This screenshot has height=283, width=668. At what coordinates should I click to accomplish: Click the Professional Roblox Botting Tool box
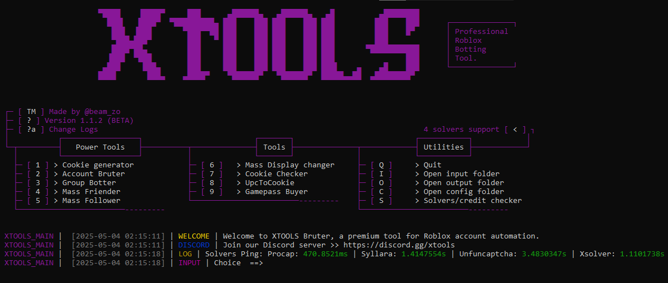482,44
